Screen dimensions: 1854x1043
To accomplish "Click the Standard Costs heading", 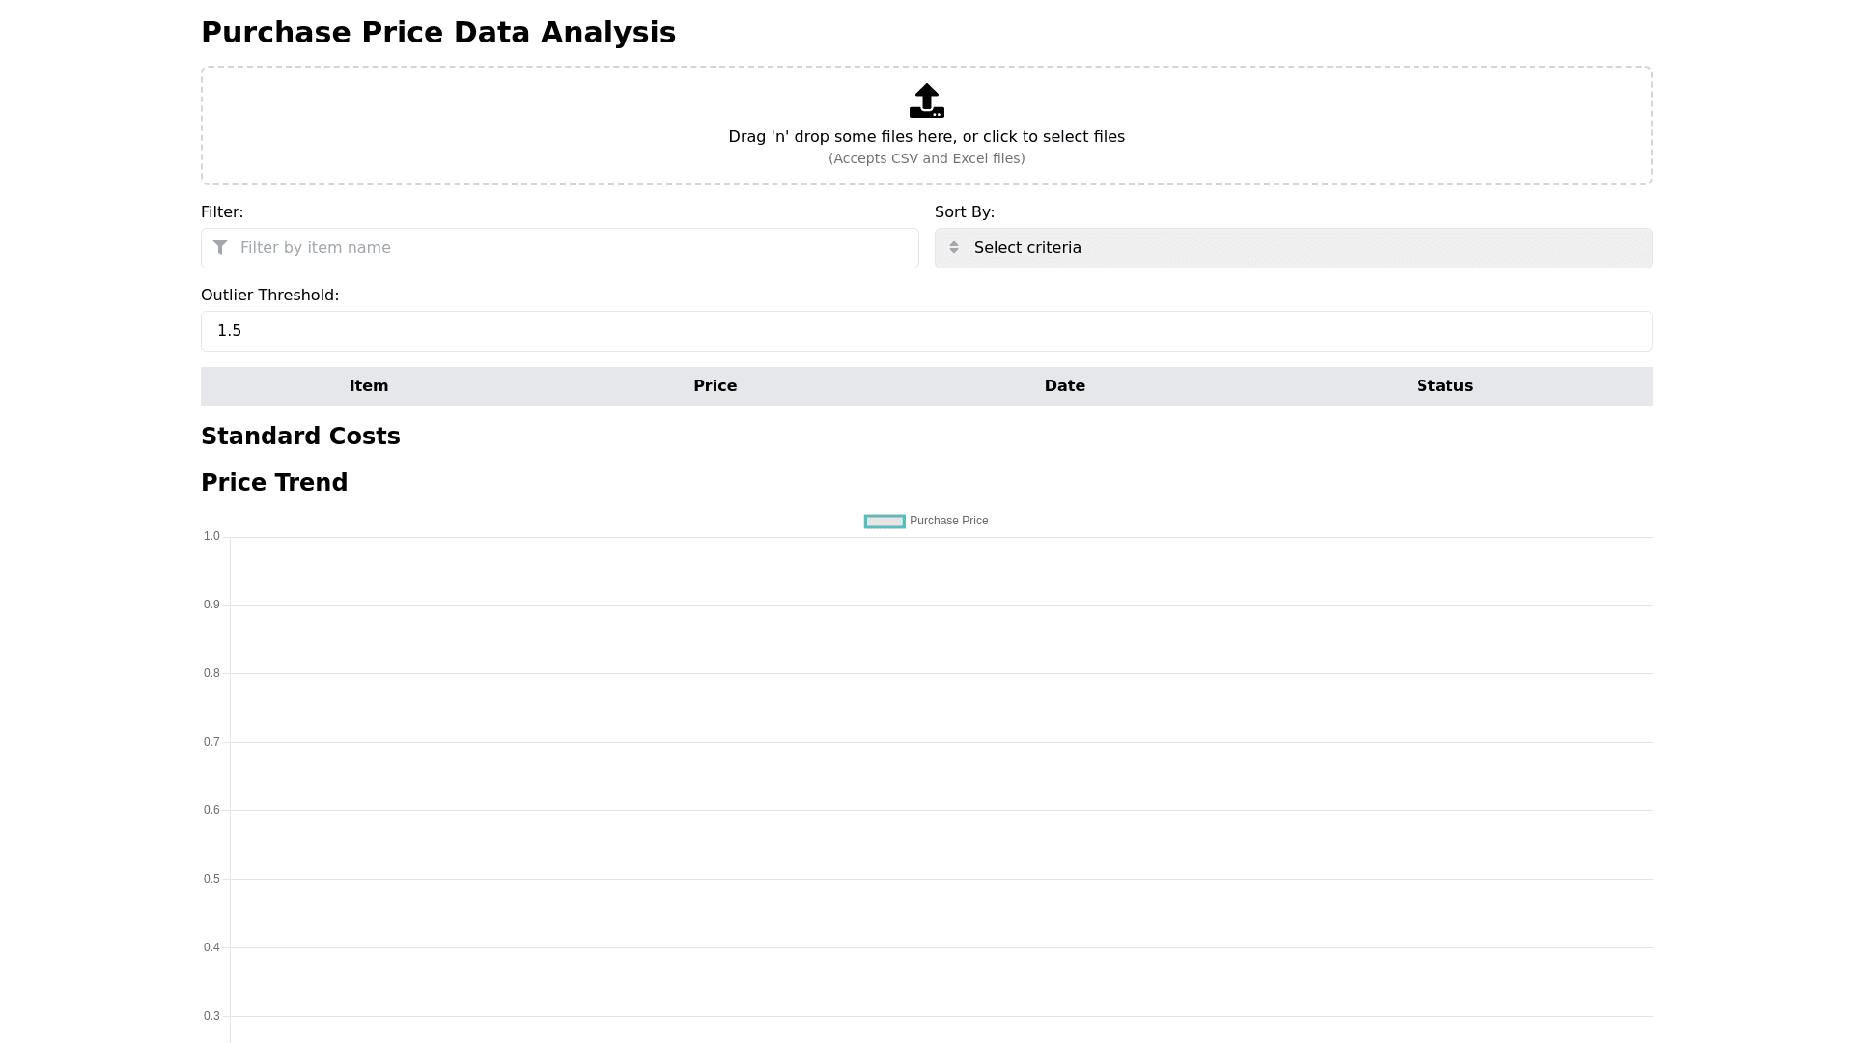I will [300, 437].
